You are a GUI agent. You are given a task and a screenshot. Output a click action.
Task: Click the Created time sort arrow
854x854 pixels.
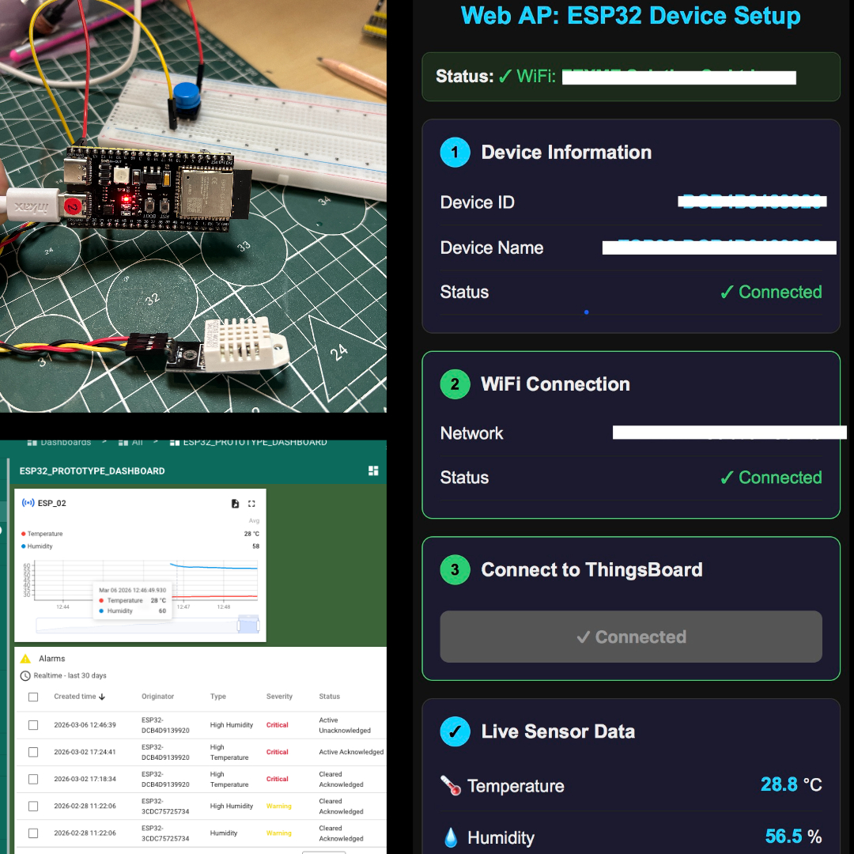[102, 697]
